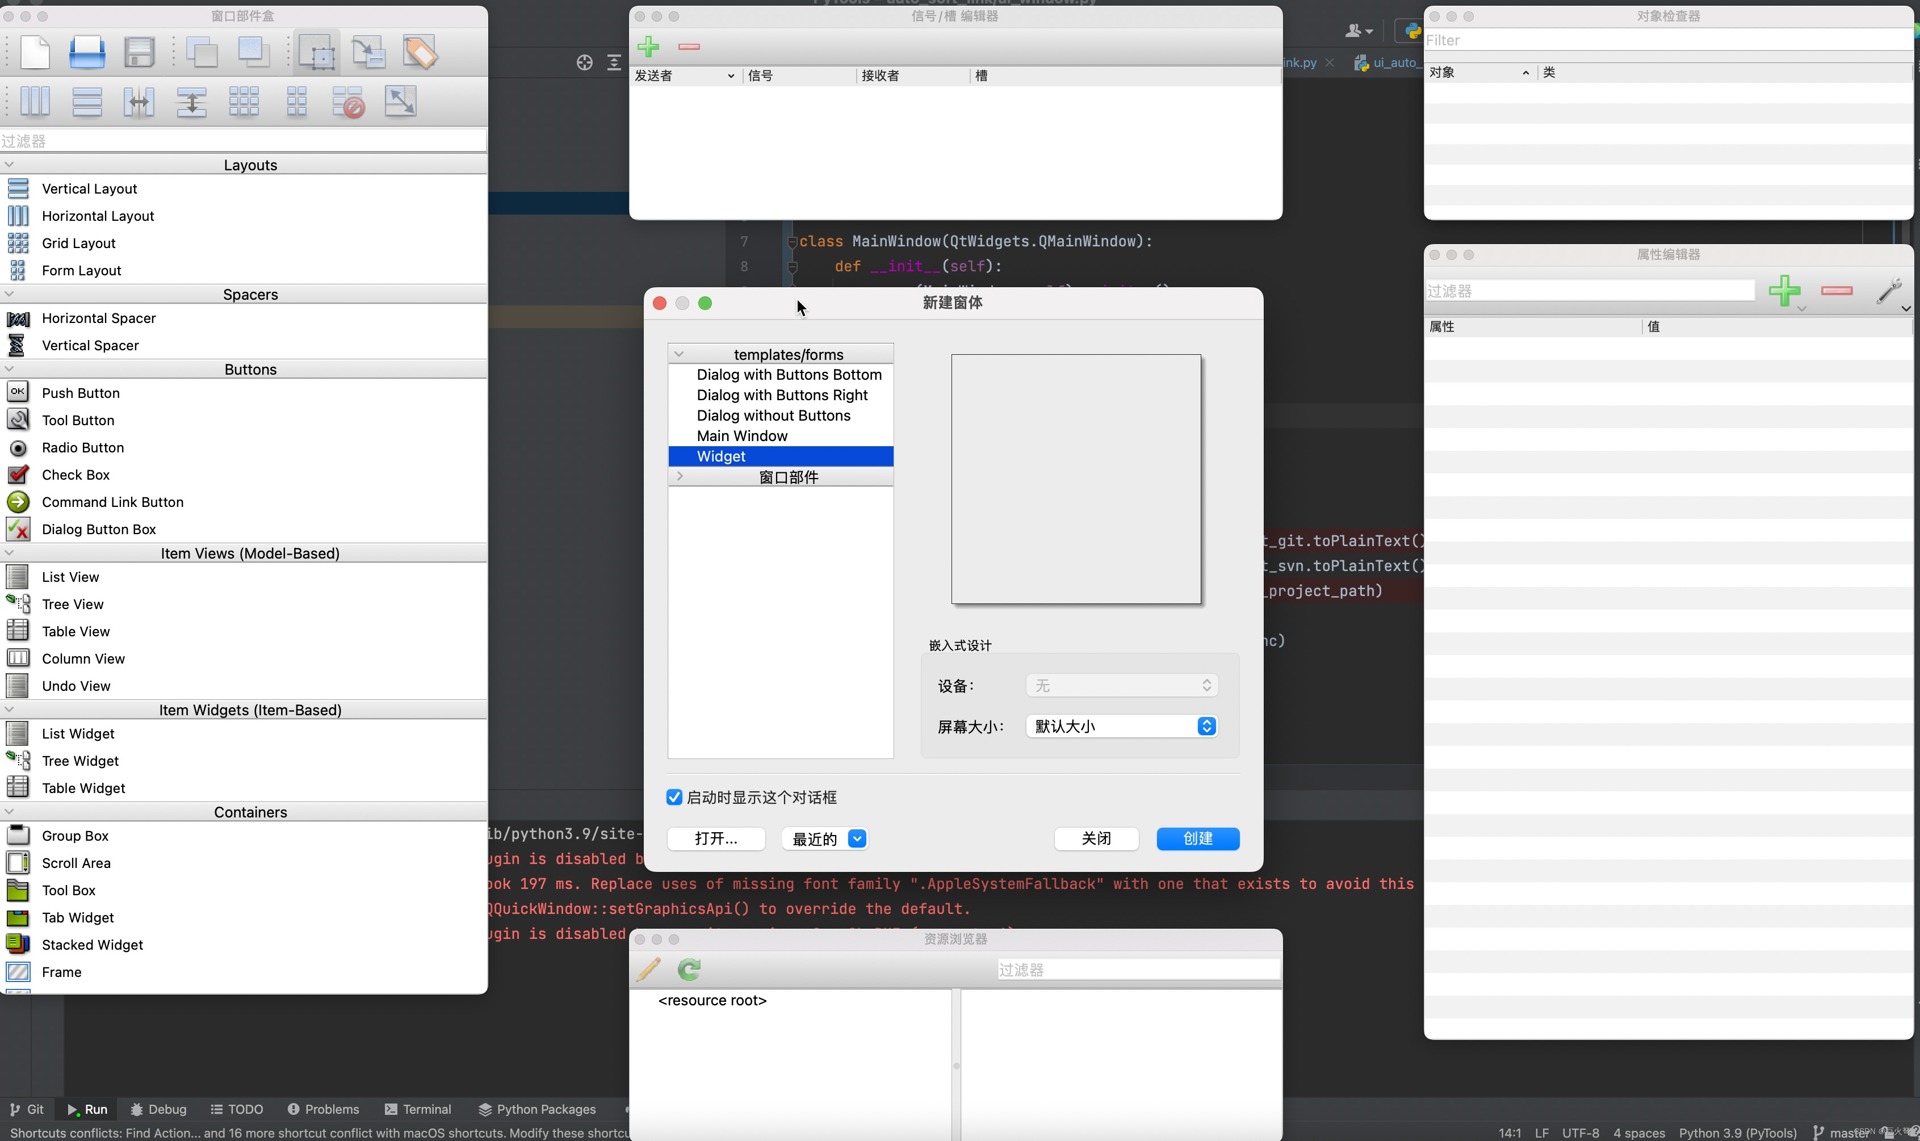Viewport: 1920px width, 1141px height.
Task: Select Main Window template
Action: [x=742, y=436]
